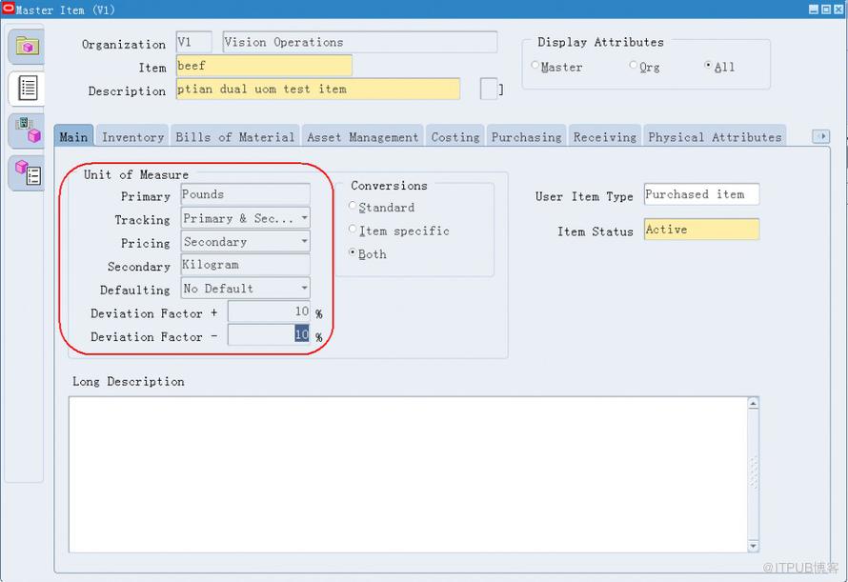The image size is (848, 582).
Task: Open the Physical Attributes tab
Action: [x=715, y=137]
